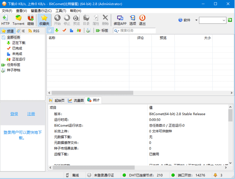Viewport: 235px width, 179px height.
Task: Click the DHT已连接节点 status indicator
Action: 124,175
